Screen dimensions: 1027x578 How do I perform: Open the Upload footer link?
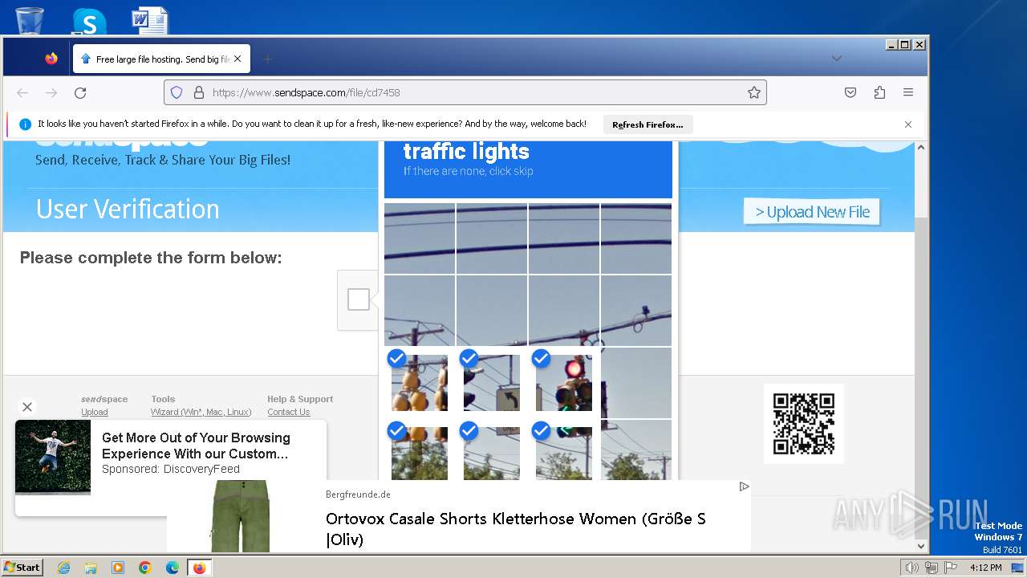[x=94, y=412]
